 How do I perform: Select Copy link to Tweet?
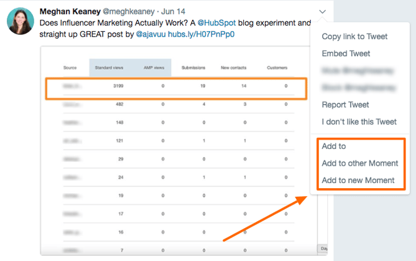point(354,37)
